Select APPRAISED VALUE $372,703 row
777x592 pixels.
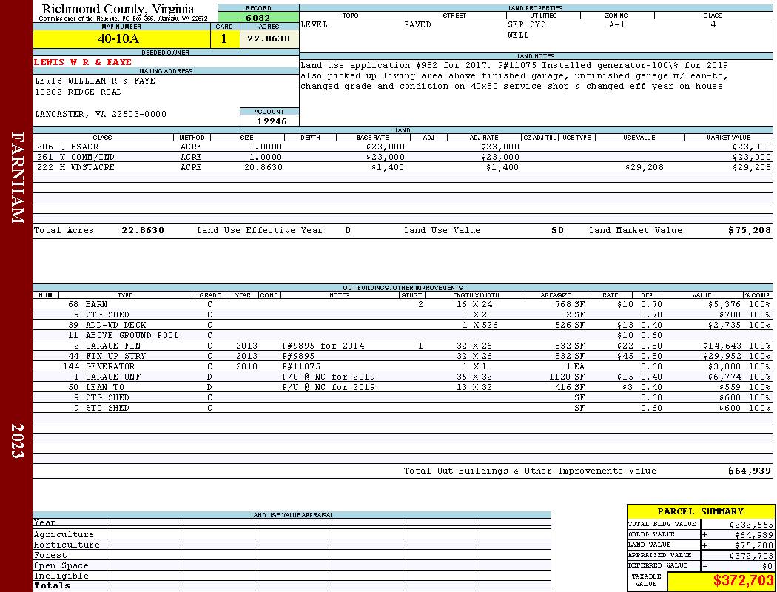tap(700, 556)
